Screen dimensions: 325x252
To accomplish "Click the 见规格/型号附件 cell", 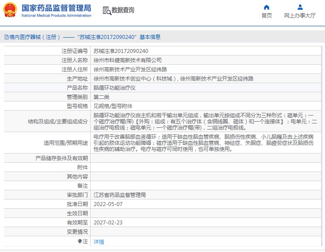I will [x=113, y=106].
